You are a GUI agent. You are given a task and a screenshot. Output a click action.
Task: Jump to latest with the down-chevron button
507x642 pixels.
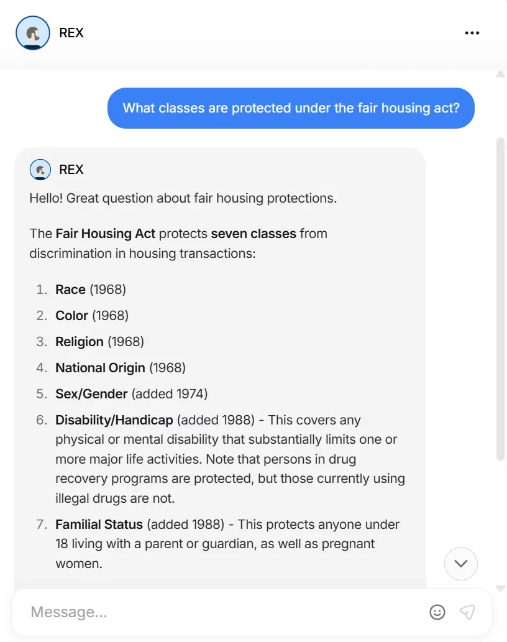pos(461,564)
